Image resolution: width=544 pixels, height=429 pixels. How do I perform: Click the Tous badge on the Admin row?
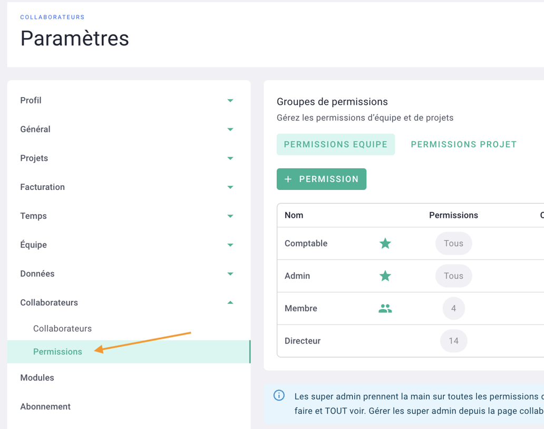[x=453, y=276]
